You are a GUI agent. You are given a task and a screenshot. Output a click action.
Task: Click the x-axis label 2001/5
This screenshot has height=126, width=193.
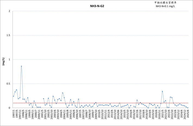(42, 114)
